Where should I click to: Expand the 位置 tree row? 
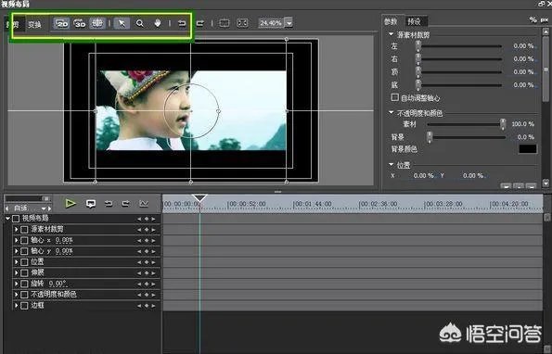(16, 262)
